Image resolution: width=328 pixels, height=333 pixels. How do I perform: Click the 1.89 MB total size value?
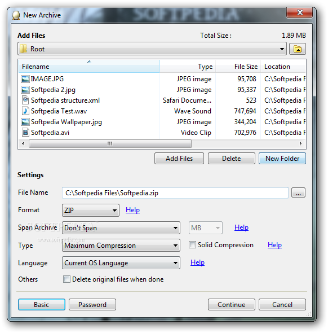point(294,36)
